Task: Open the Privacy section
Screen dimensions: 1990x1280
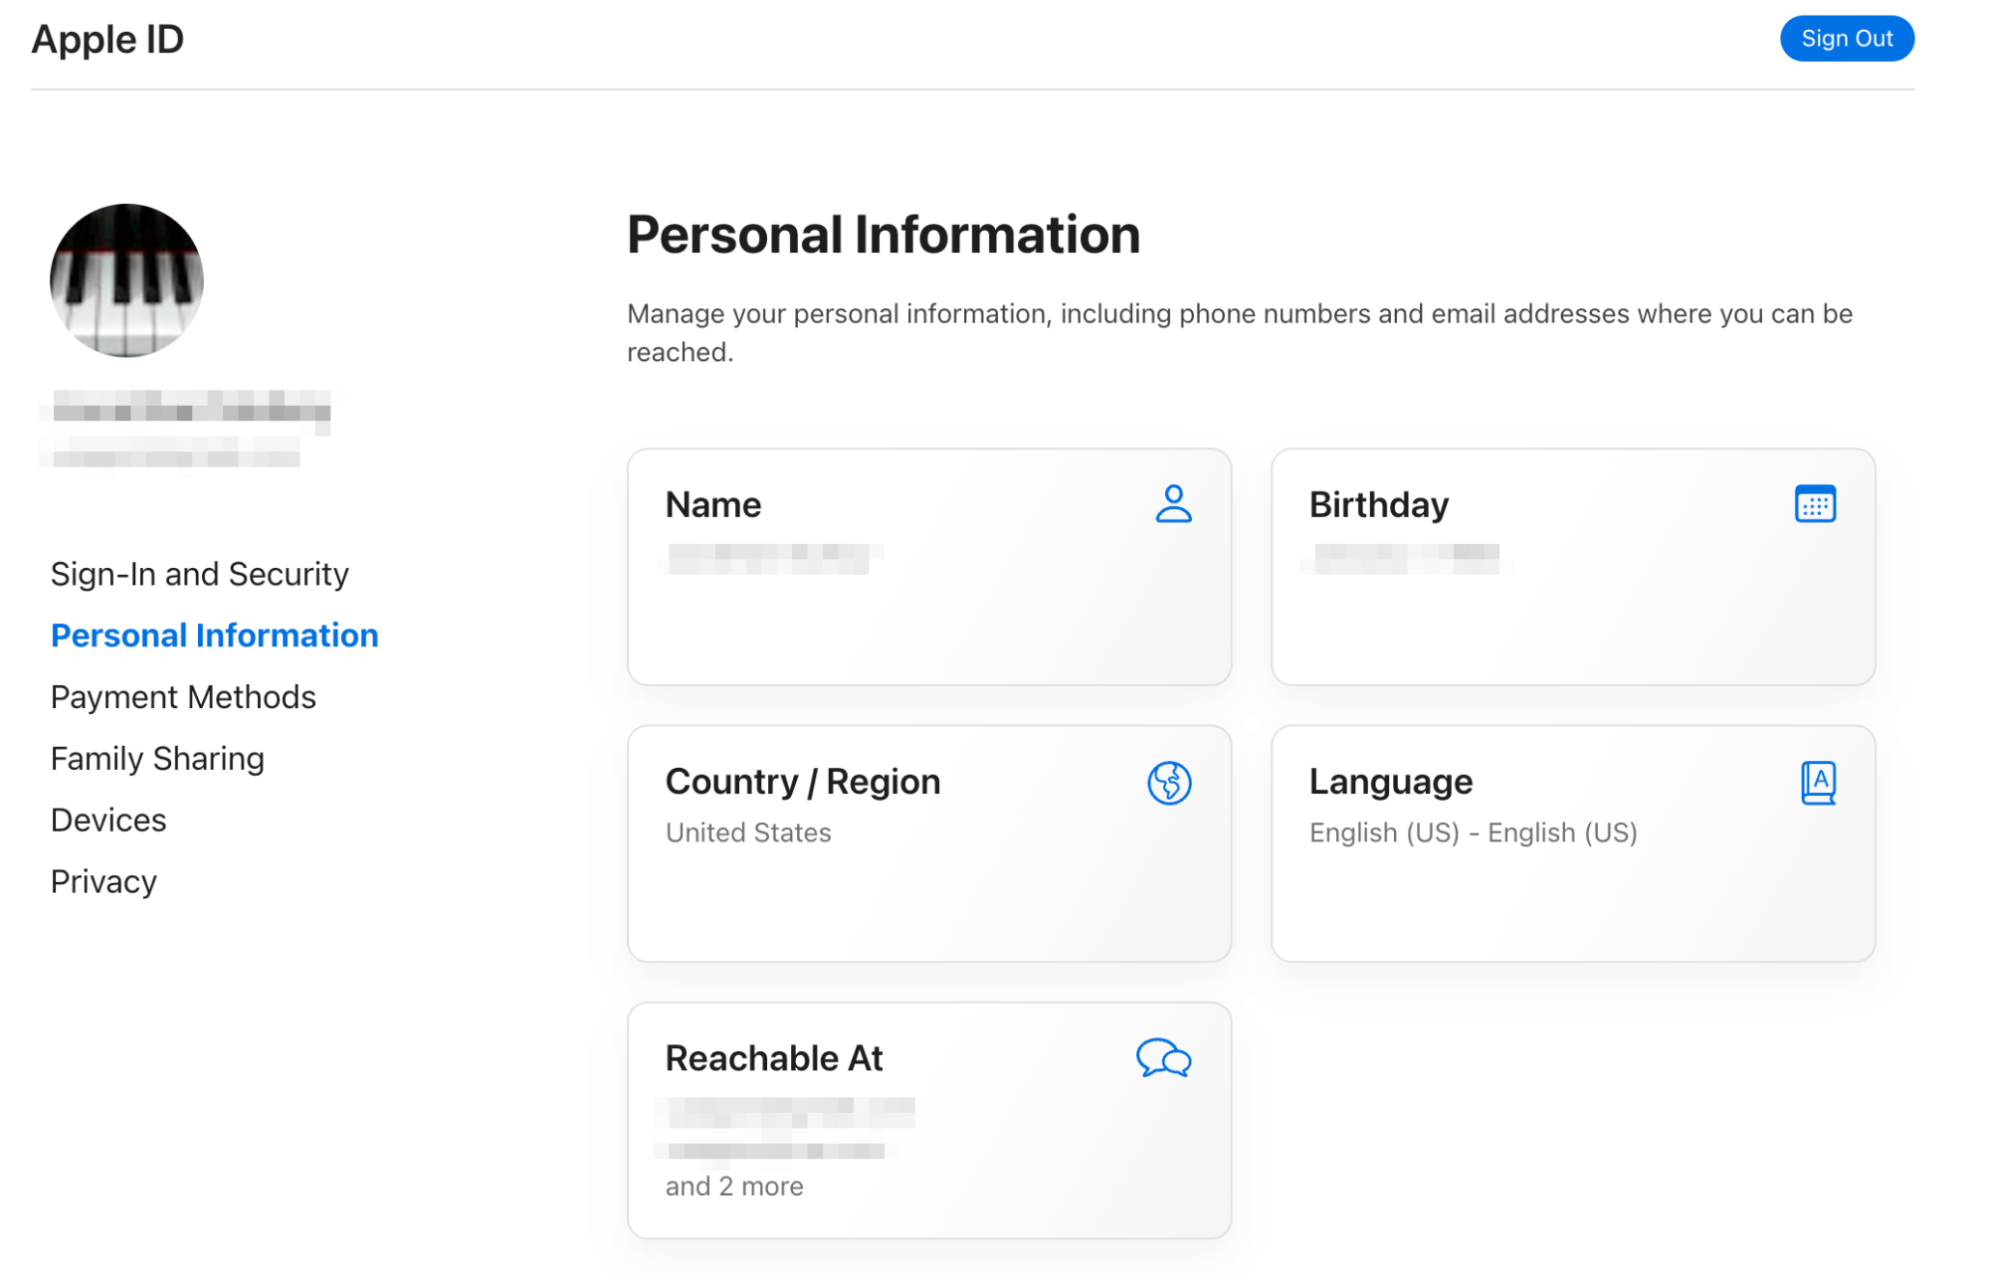Action: click(103, 882)
